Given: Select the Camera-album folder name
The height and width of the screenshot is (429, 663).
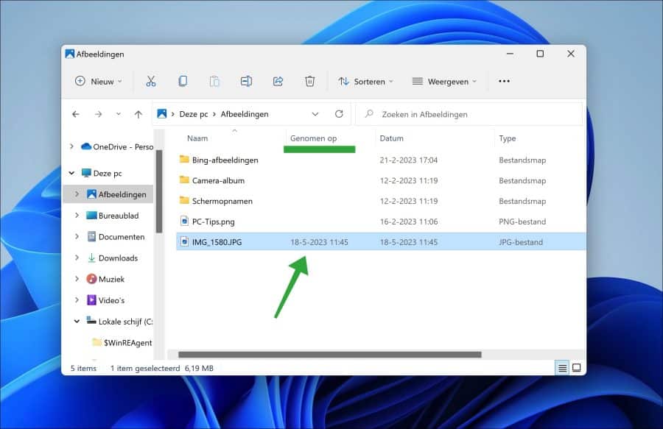Looking at the screenshot, I should 218,180.
